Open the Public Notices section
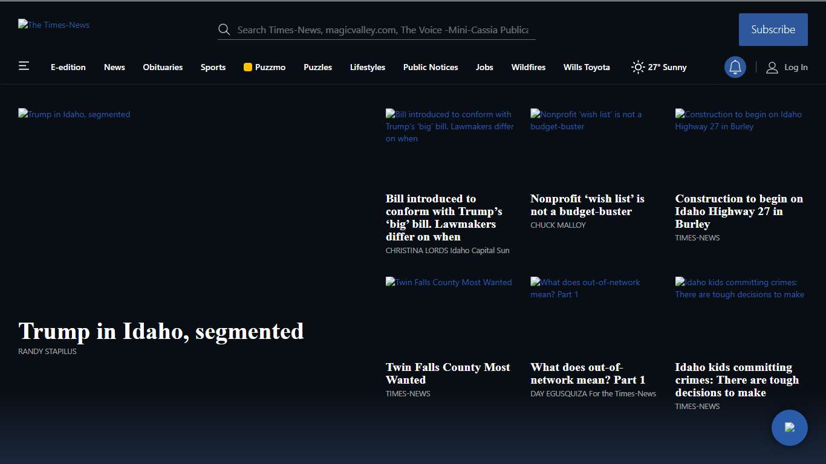Image resolution: width=826 pixels, height=464 pixels. pos(431,67)
